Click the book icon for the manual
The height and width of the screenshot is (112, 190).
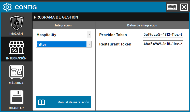(41, 102)
